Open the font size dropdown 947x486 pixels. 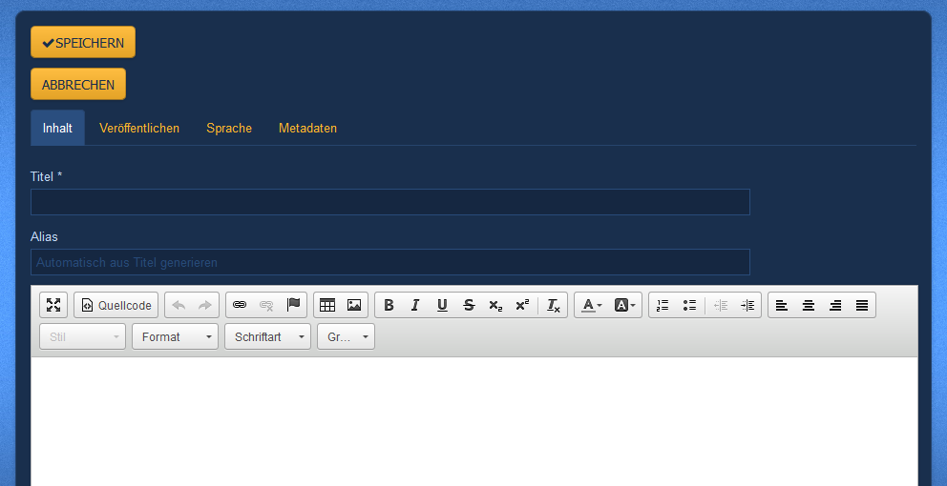(x=347, y=336)
